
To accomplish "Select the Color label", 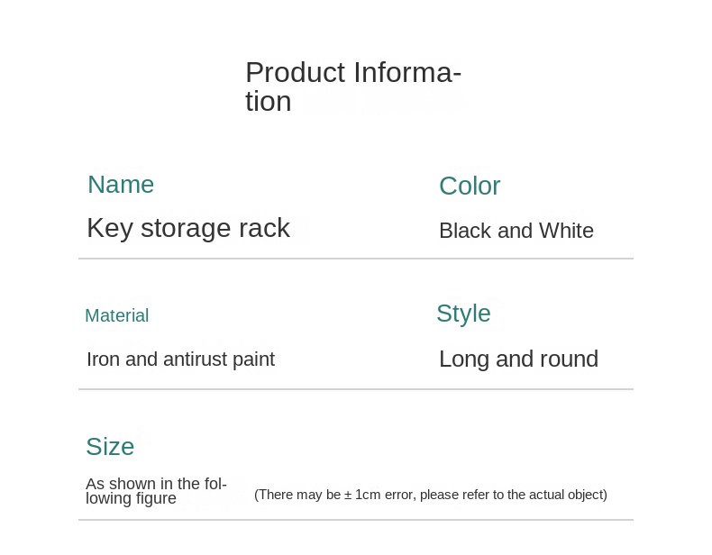I will coord(470,186).
